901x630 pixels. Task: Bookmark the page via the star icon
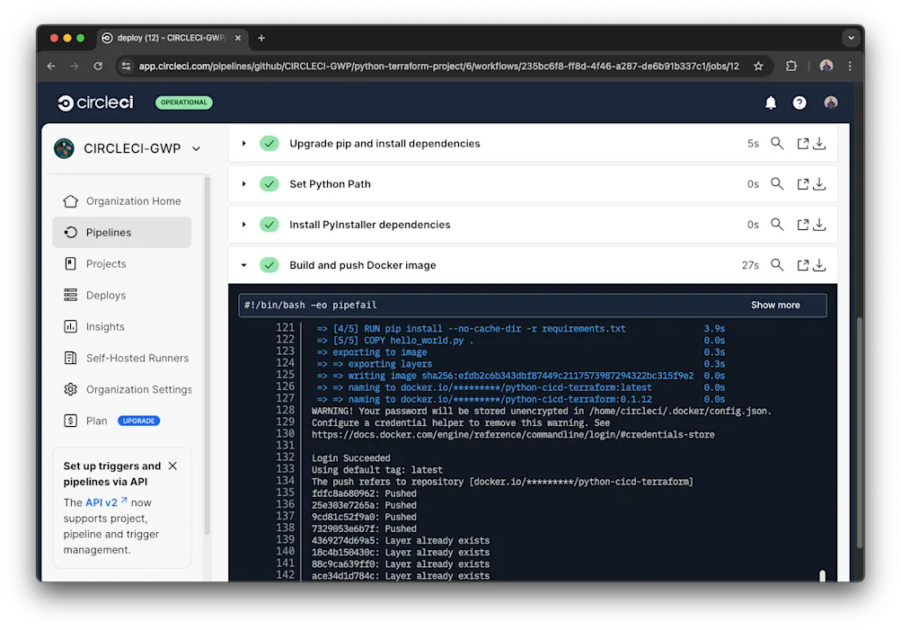757,66
